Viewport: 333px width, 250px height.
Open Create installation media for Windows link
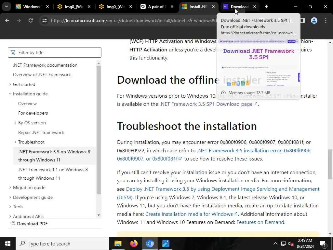(191, 214)
